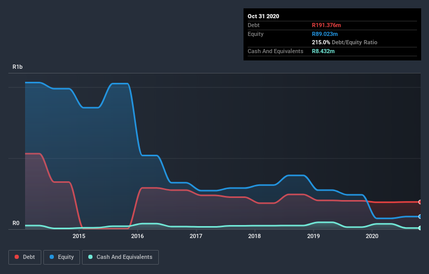Click the red Debt legend dot
This screenshot has width=429, height=274.
click(x=17, y=257)
